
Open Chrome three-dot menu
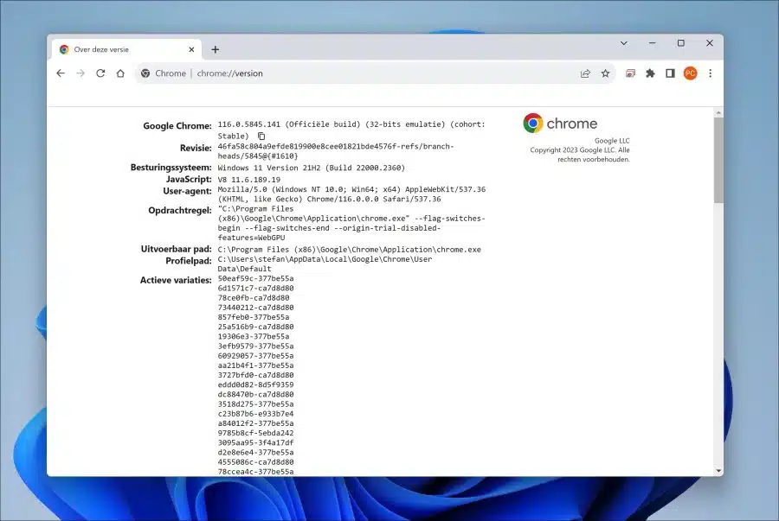(711, 73)
